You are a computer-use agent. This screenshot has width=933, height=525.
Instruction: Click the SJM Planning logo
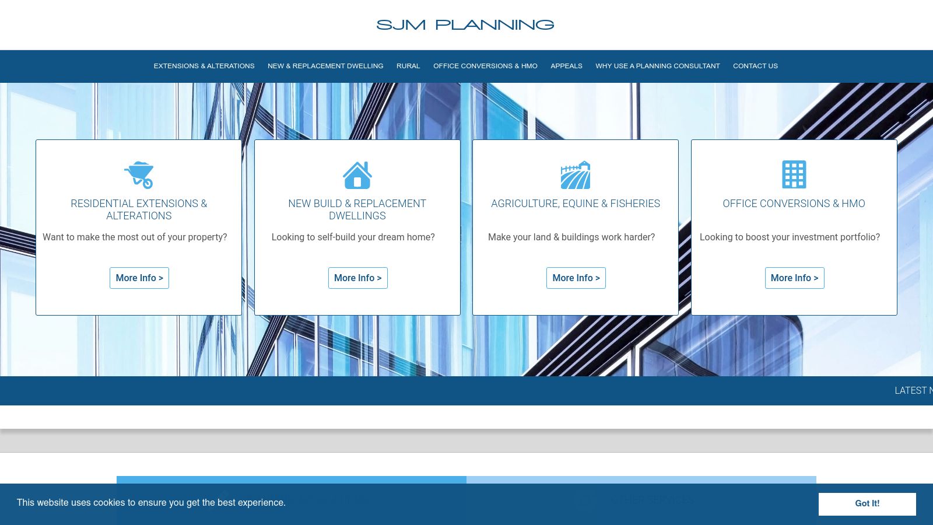(465, 24)
